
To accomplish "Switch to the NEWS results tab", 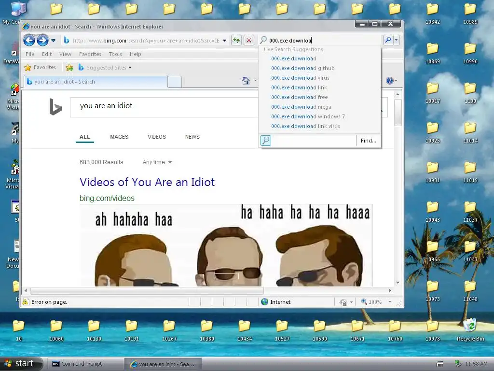I will coord(192,137).
